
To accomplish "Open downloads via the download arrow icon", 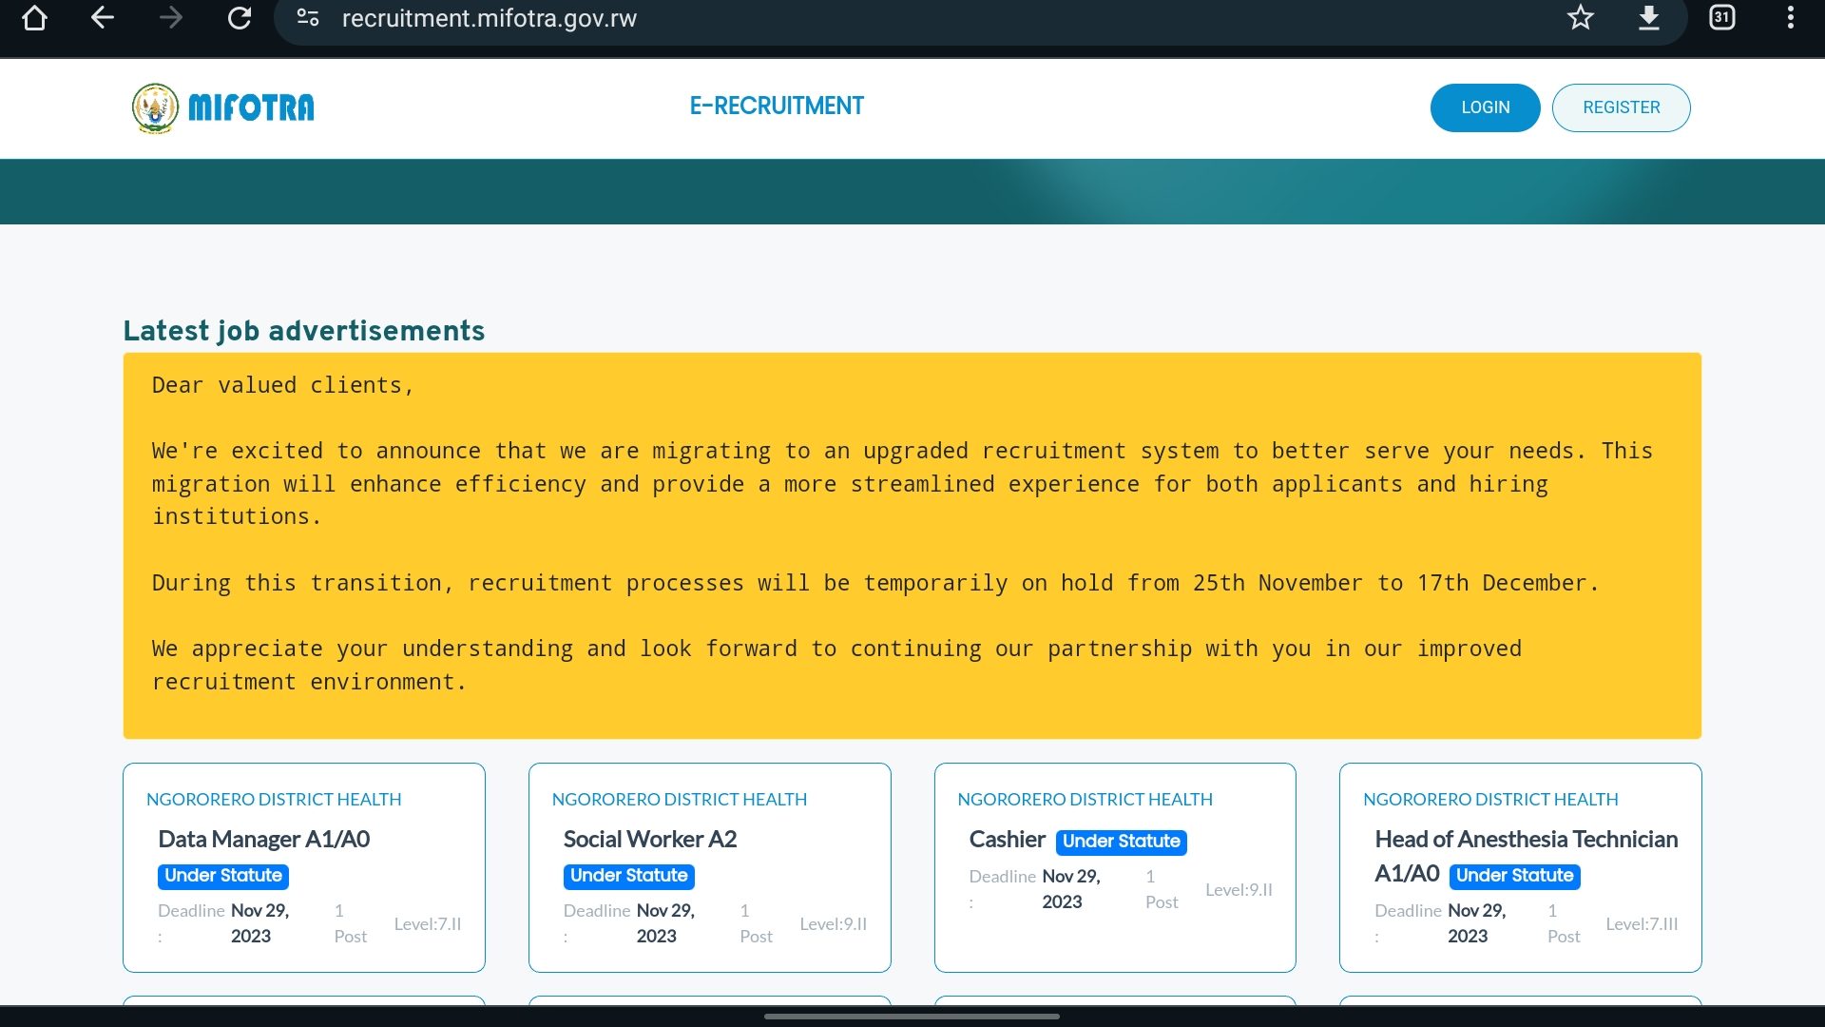I will click(x=1649, y=18).
